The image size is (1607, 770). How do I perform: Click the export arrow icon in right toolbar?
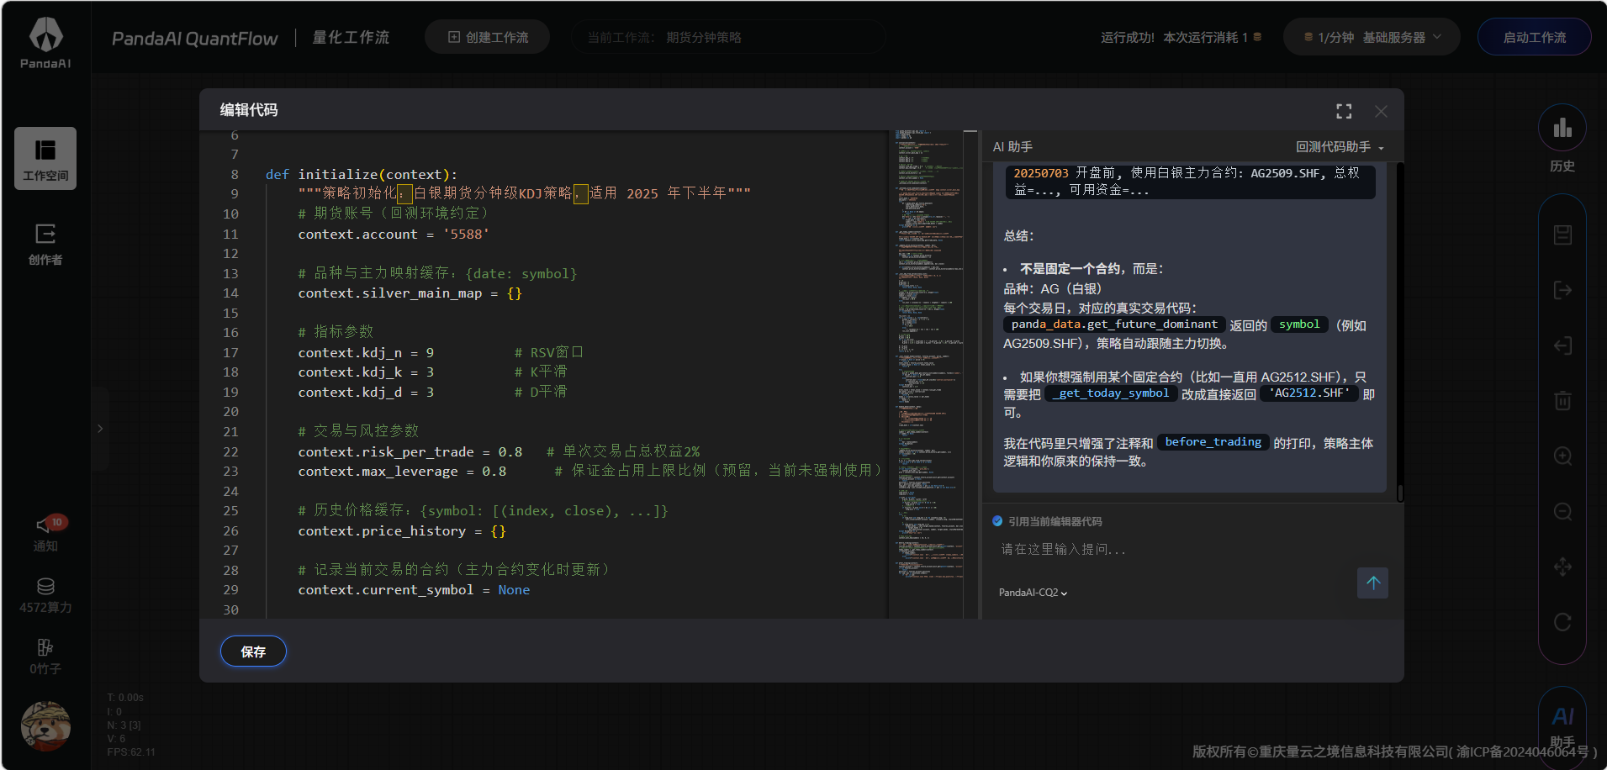pos(1562,290)
